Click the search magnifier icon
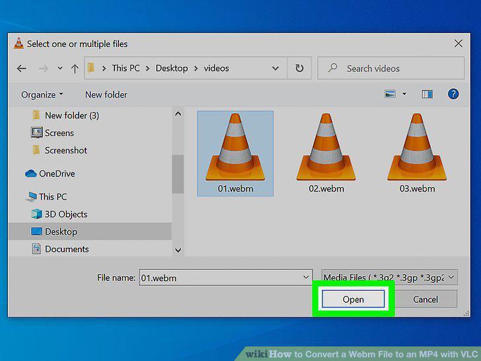 (332, 67)
